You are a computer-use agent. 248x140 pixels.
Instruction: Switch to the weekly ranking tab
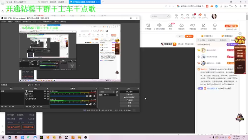click(x=212, y=40)
